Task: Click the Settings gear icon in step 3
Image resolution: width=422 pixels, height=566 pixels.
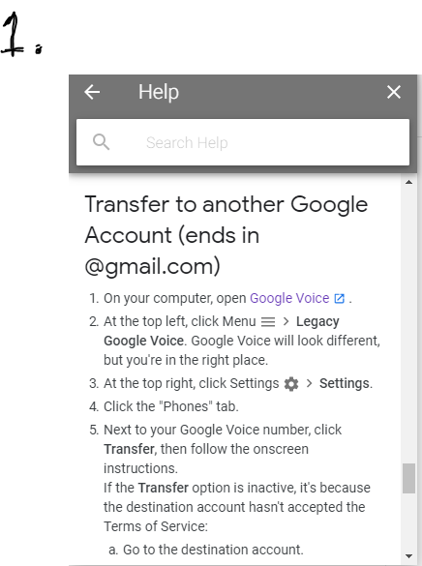Action: click(x=291, y=384)
